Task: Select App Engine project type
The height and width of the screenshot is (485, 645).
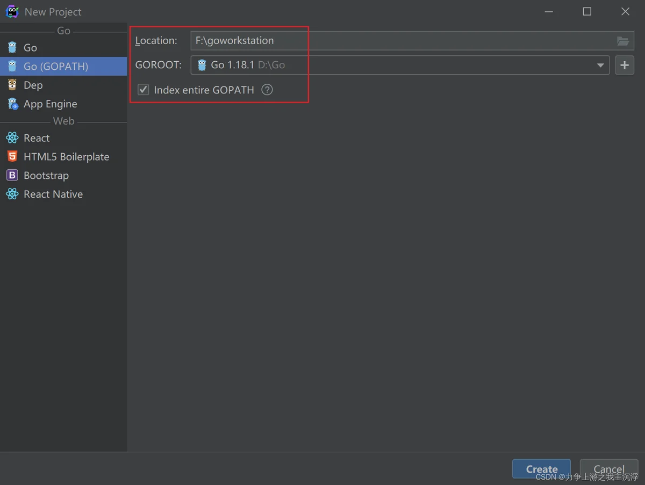Action: coord(63,104)
